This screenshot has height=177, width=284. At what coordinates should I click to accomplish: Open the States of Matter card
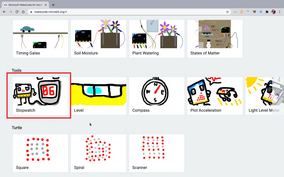coord(215,39)
